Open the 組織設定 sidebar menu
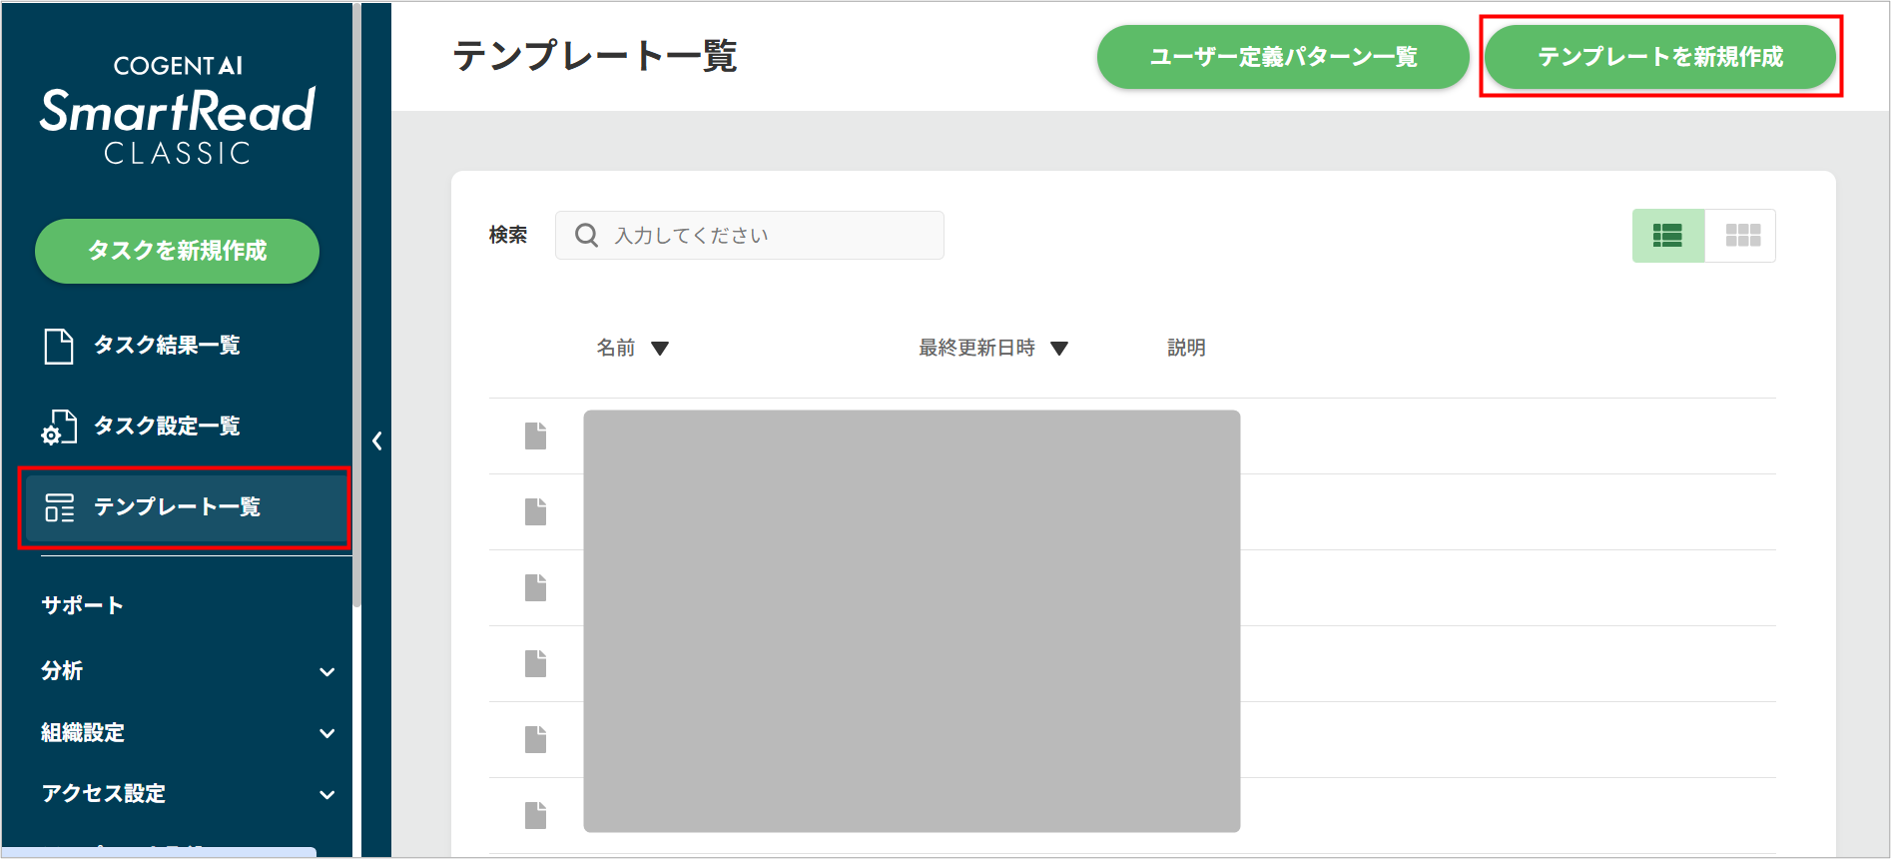Viewport: 1891px width, 859px height. pos(83,732)
